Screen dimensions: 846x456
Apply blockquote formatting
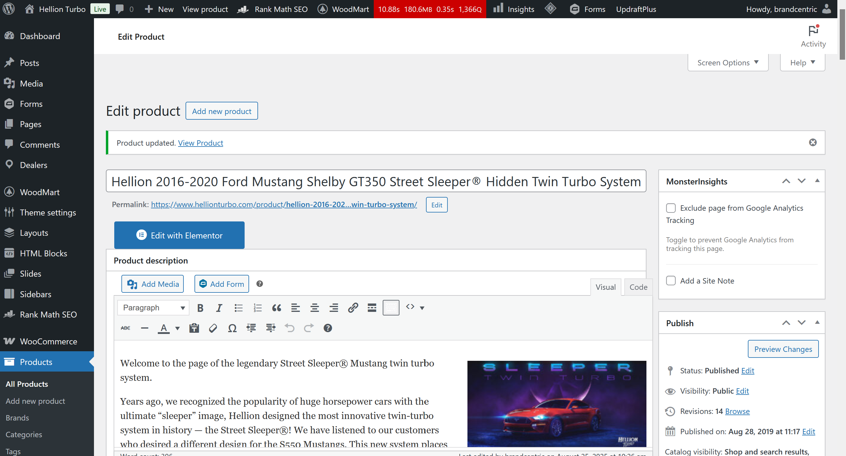click(277, 308)
